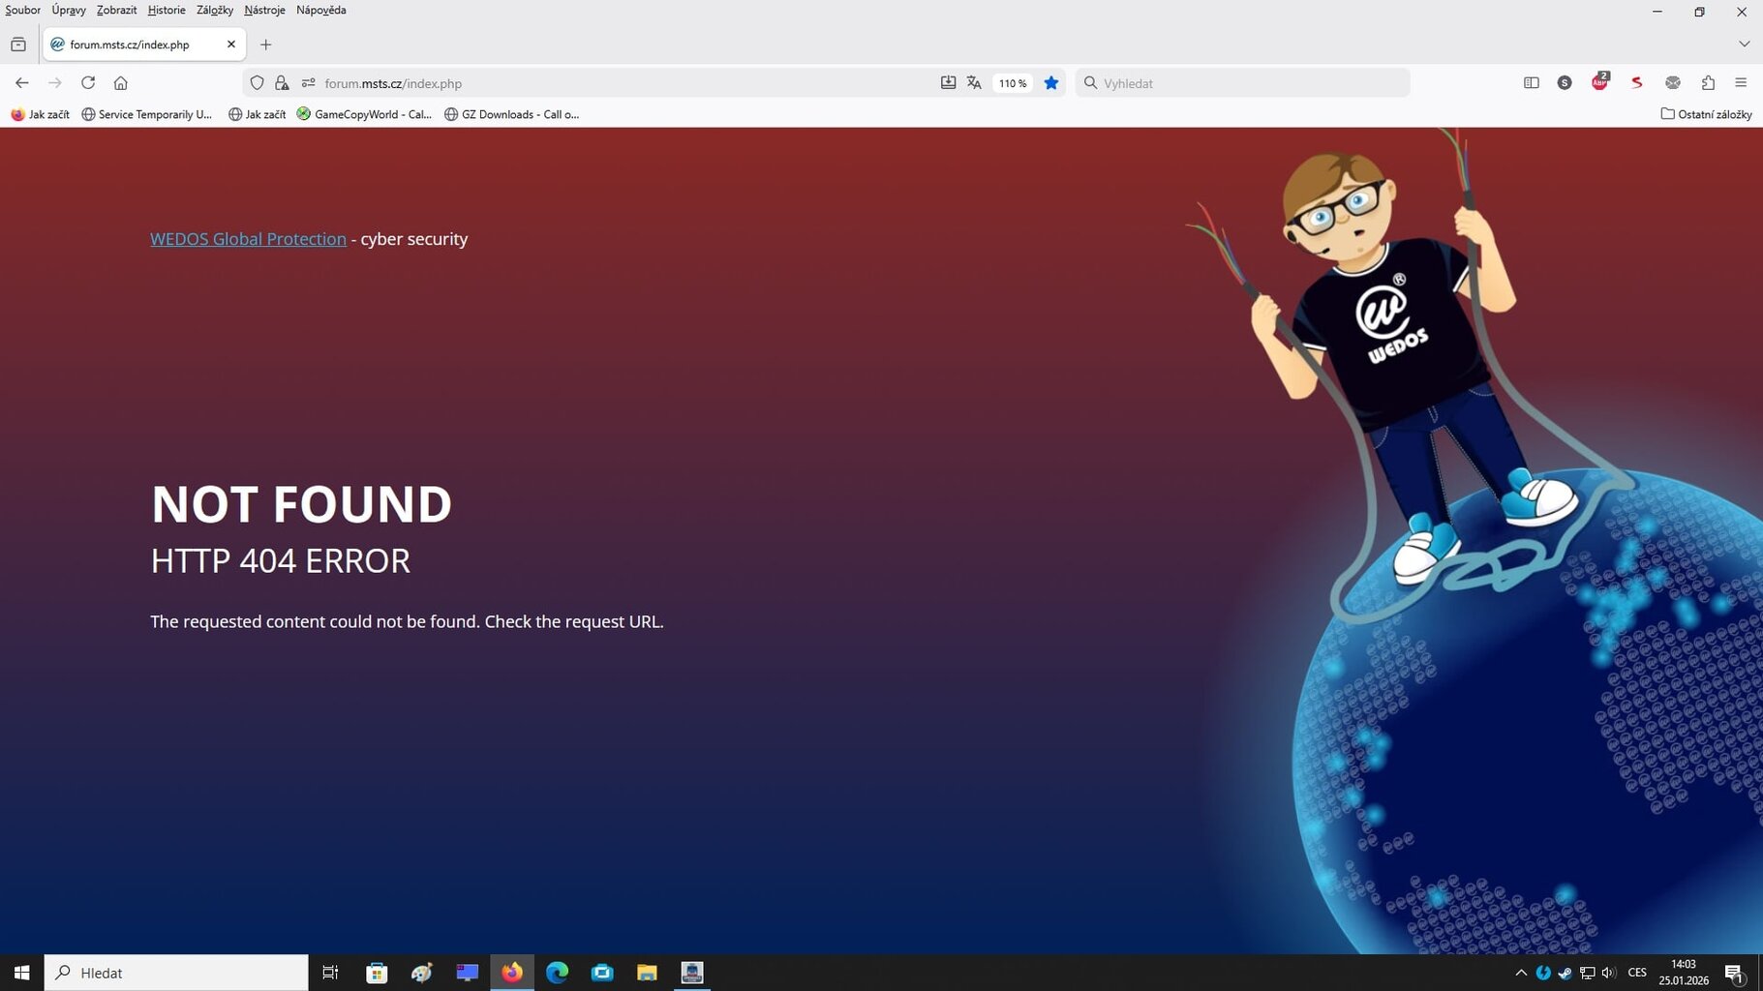The height and width of the screenshot is (991, 1763).
Task: Expand the list all tabs chevron
Action: [1744, 44]
